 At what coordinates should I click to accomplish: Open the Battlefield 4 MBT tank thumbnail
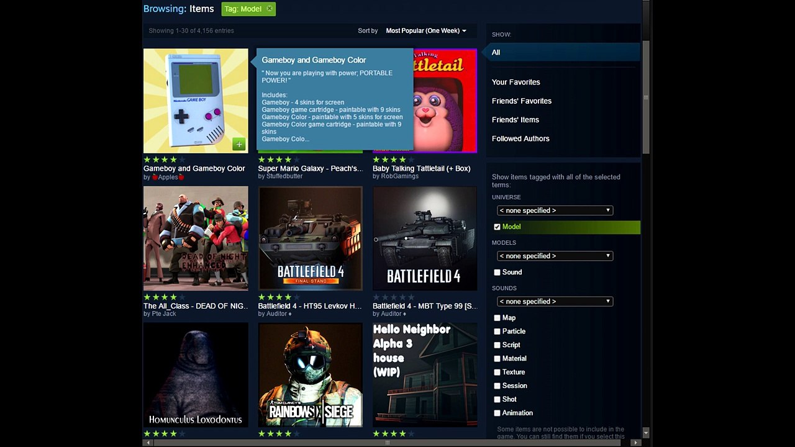click(x=425, y=238)
